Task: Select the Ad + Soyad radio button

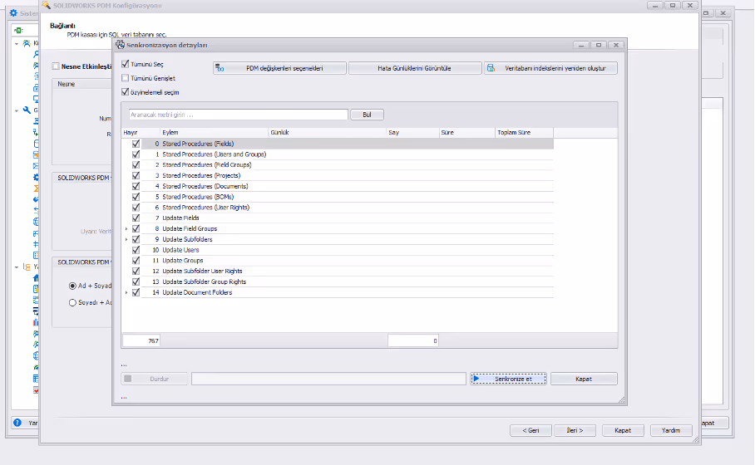Action: pos(72,286)
